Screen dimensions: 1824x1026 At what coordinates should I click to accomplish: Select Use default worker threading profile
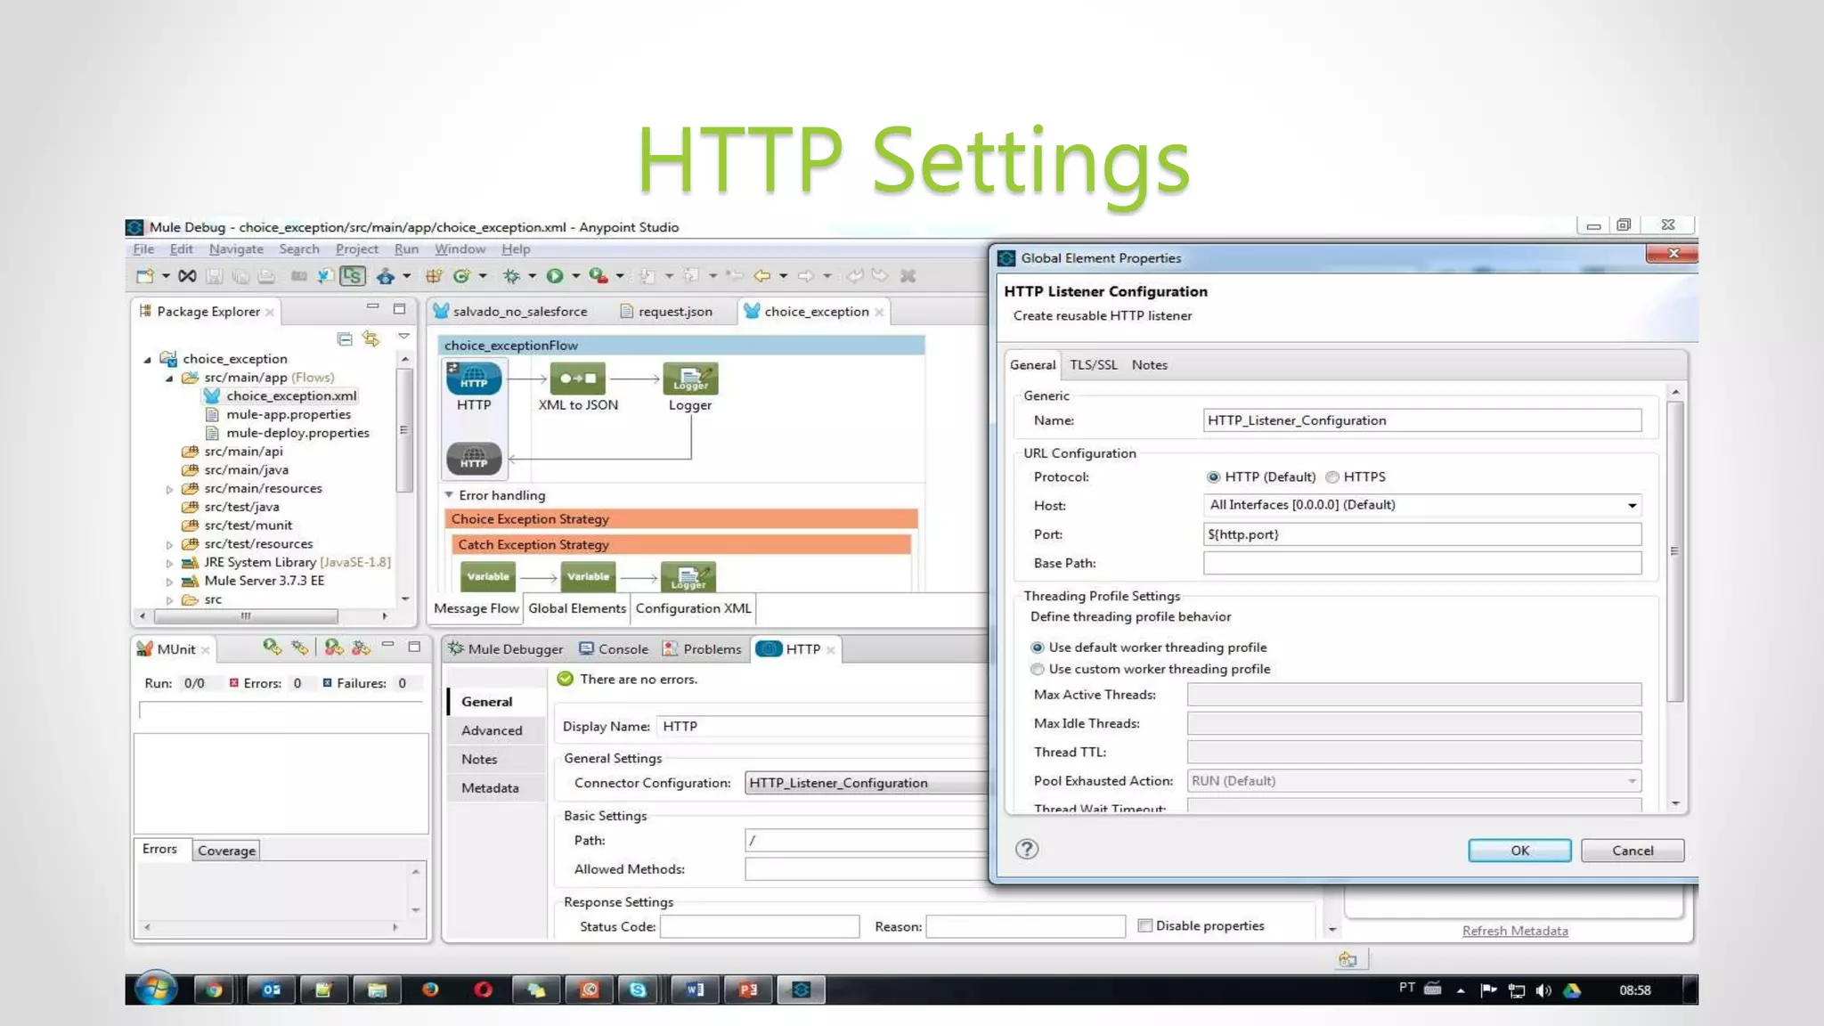1038,647
